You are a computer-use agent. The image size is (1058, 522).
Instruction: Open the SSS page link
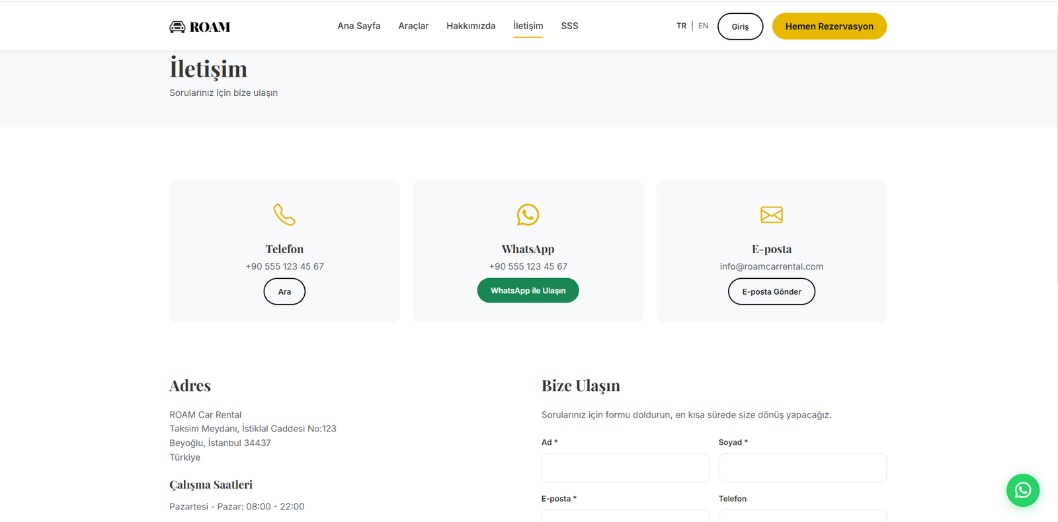tap(569, 26)
